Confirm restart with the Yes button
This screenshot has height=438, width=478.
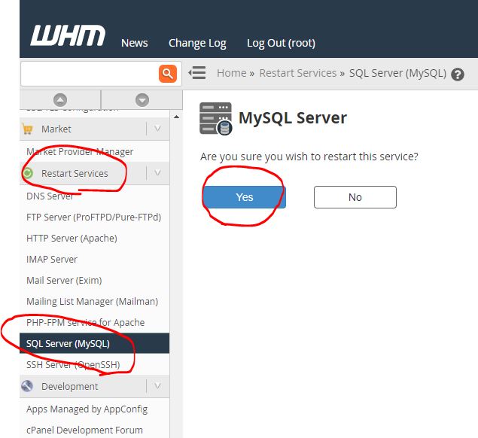click(x=245, y=197)
